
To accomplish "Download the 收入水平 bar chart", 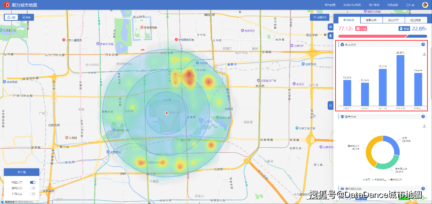I will pos(424,54).
